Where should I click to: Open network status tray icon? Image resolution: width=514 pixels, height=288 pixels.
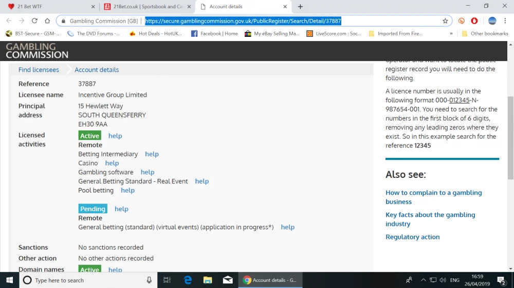point(433,280)
